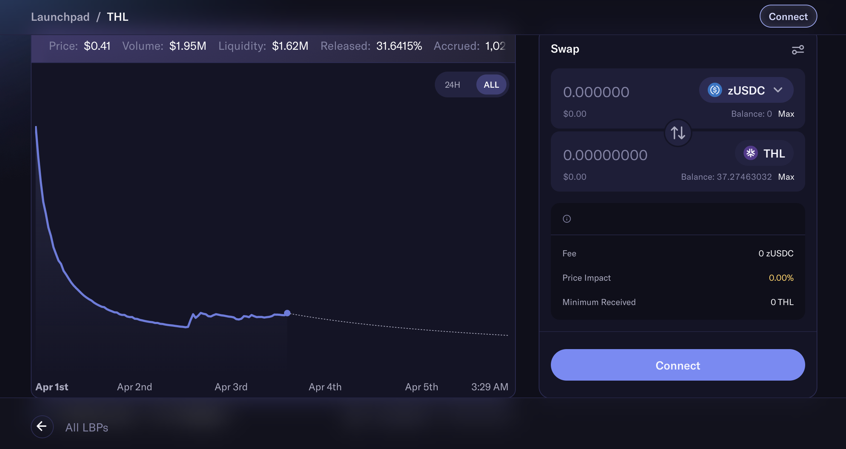Click Max for zUSDC balance
Screen dimensions: 846x449
(786, 114)
